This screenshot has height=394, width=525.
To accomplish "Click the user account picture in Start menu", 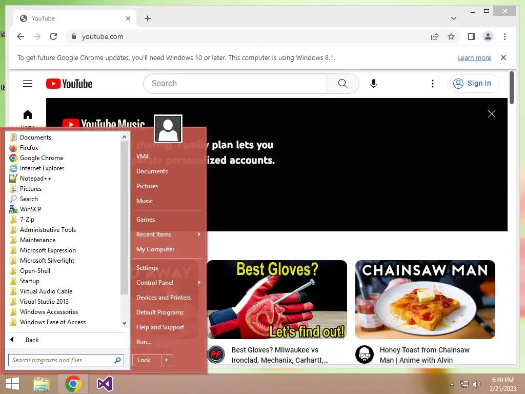I will (168, 129).
